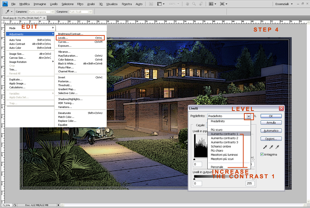Open the Predefinito preset dropdown arrow

coord(249,116)
